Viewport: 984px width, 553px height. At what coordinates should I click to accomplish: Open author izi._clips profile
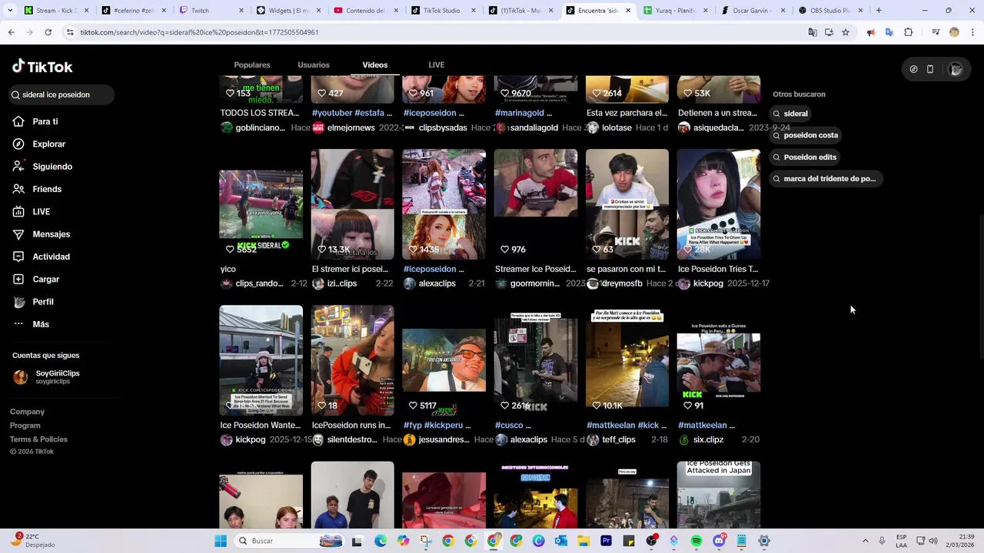342,283
